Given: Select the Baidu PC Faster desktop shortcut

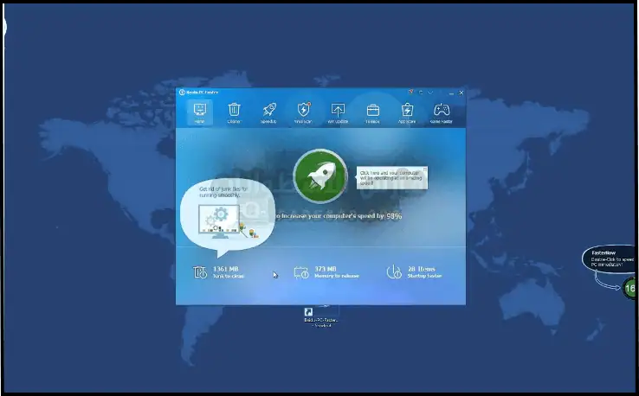Looking at the screenshot, I should (x=308, y=315).
